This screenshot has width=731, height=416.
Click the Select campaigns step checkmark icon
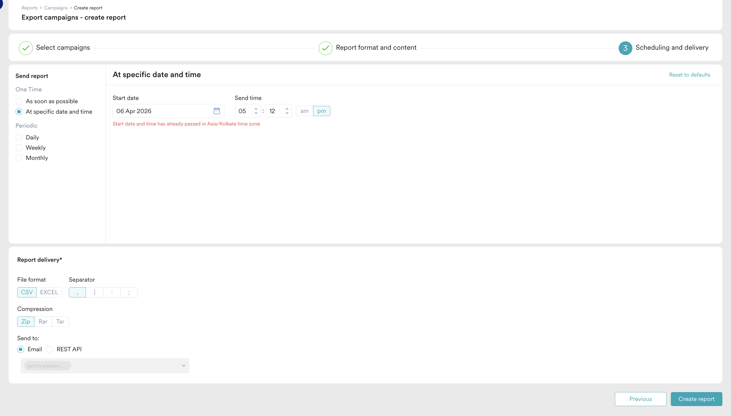point(26,48)
